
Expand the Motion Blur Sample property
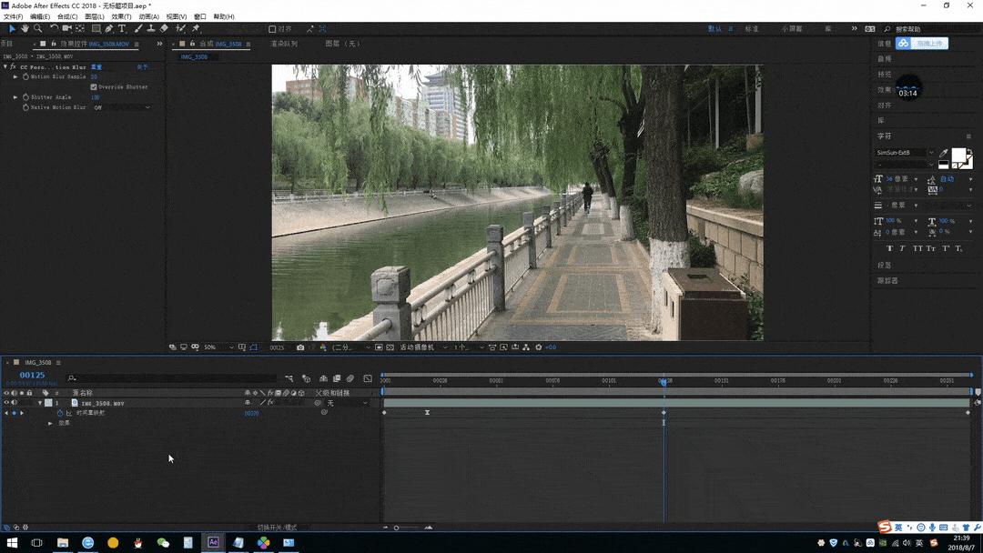[15, 77]
